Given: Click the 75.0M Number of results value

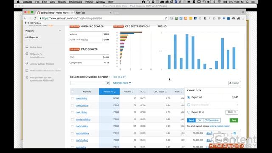Looking at the screenshot, I should 105,40.
